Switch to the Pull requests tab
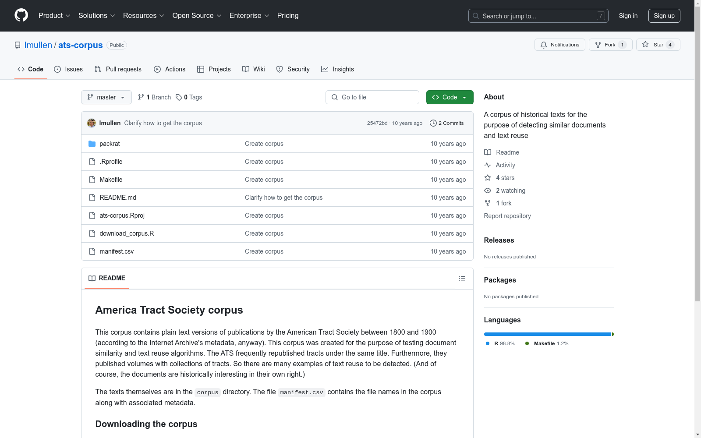Viewport: 701px width, 438px height. pyautogui.click(x=118, y=69)
